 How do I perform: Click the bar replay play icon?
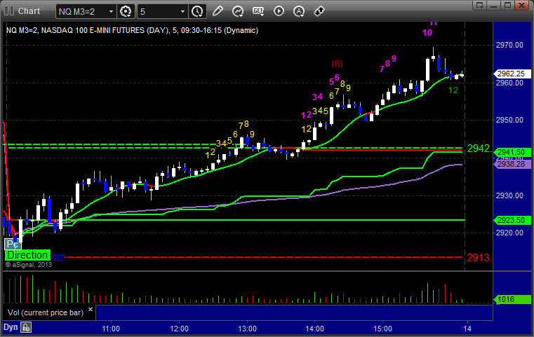click(x=279, y=11)
